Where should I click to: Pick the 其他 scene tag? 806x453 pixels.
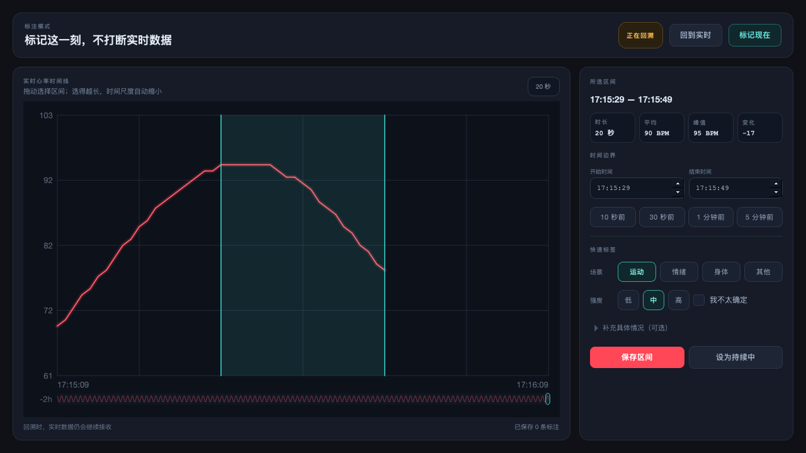(x=763, y=272)
